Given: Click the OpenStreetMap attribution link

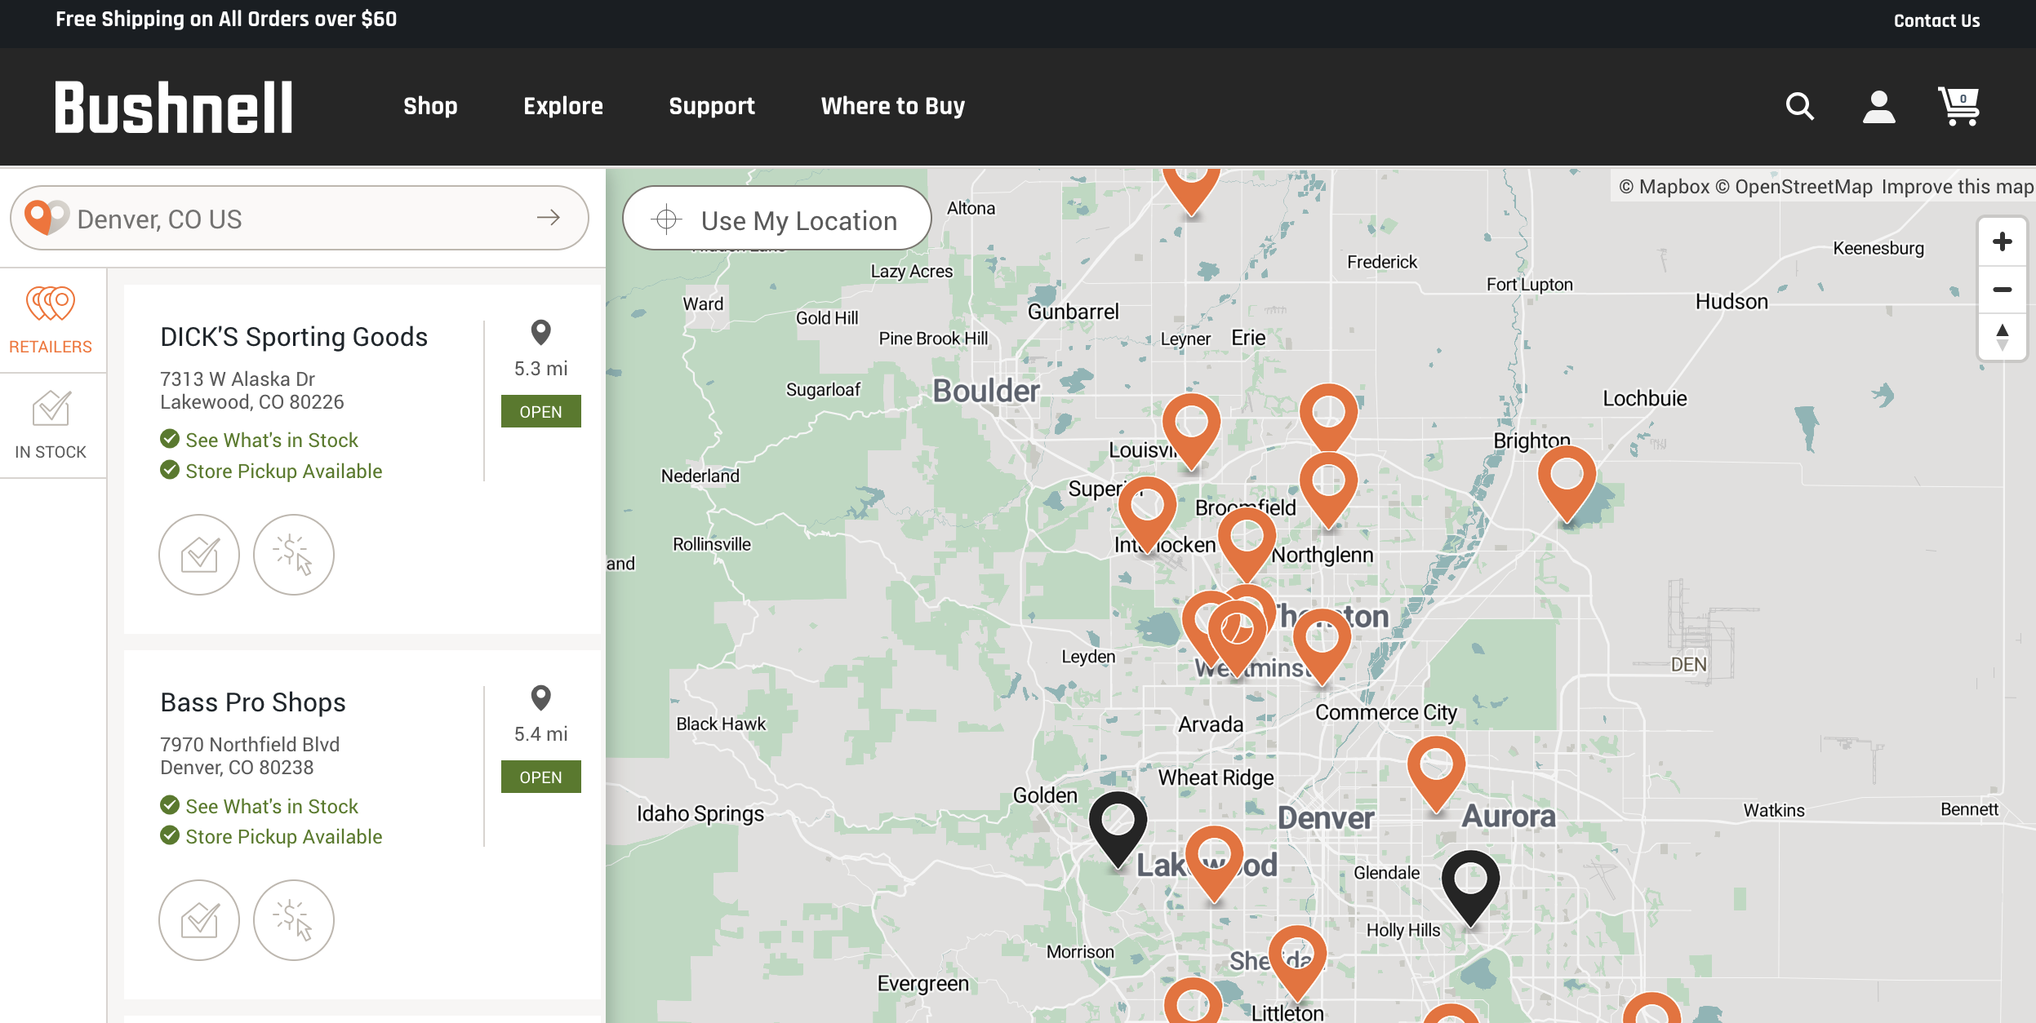Looking at the screenshot, I should coord(1794,187).
